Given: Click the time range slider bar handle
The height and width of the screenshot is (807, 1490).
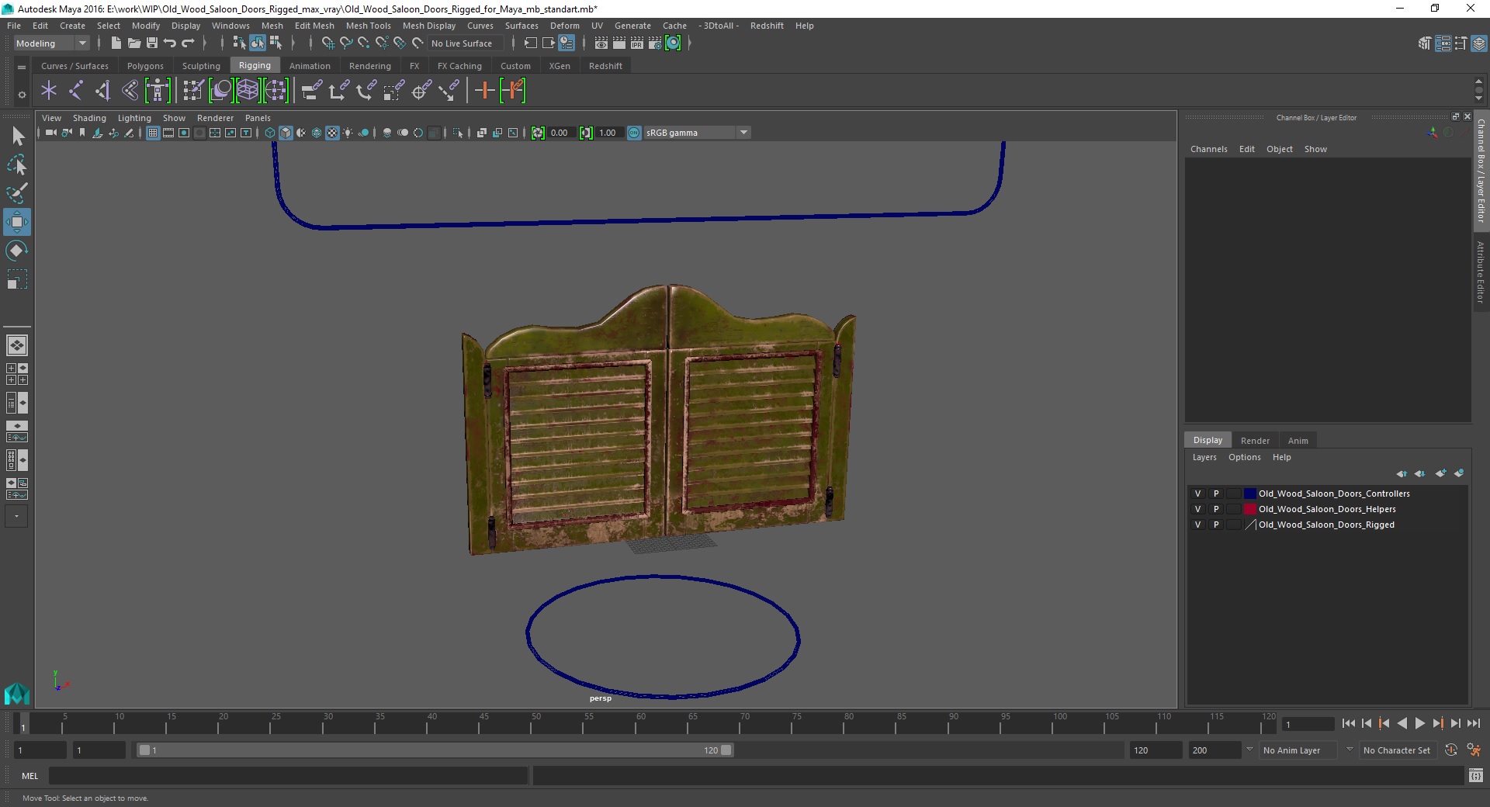Looking at the screenshot, I should [x=435, y=750].
